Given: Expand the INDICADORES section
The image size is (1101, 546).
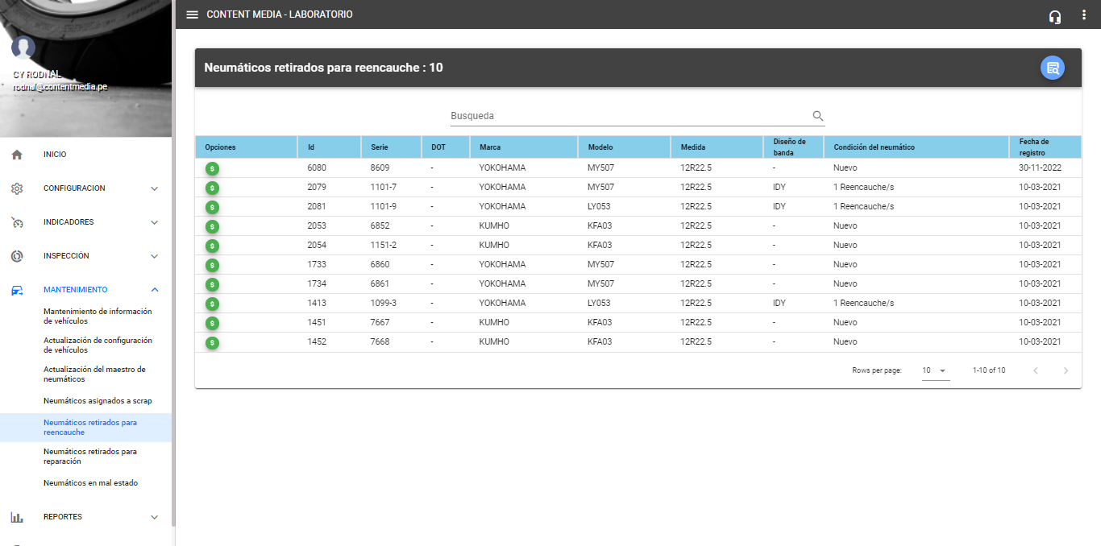Looking at the screenshot, I should point(85,222).
